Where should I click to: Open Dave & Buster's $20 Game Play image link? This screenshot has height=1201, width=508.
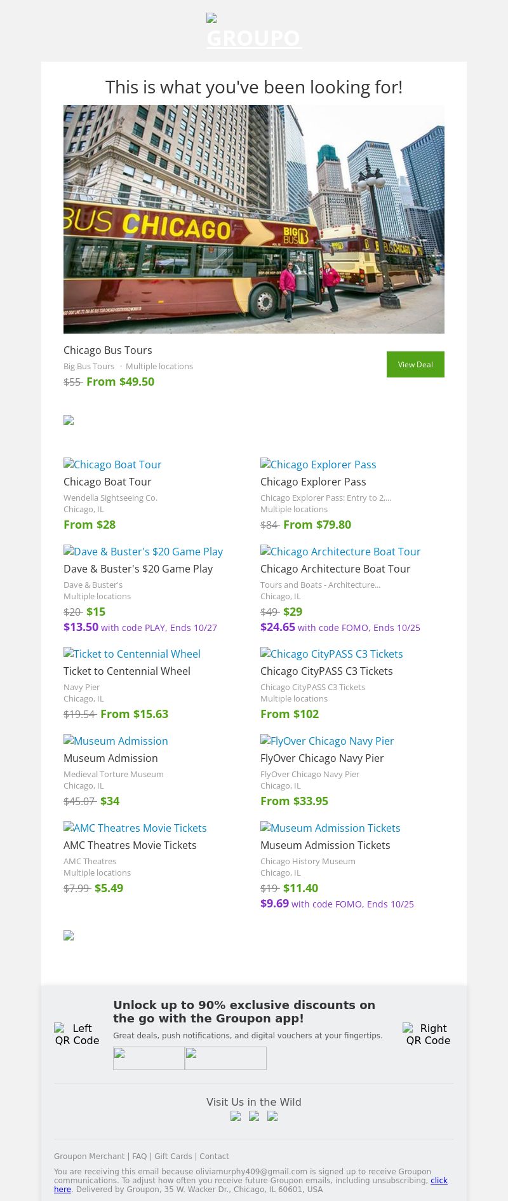[x=143, y=552]
